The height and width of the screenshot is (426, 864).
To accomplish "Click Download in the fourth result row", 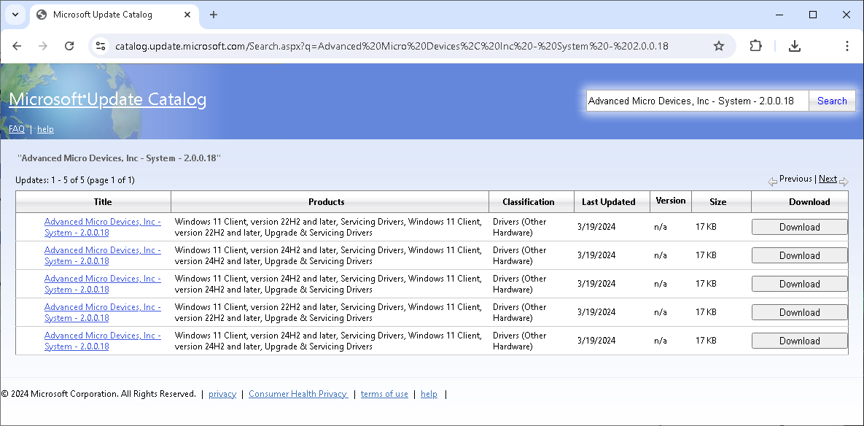I will (800, 312).
